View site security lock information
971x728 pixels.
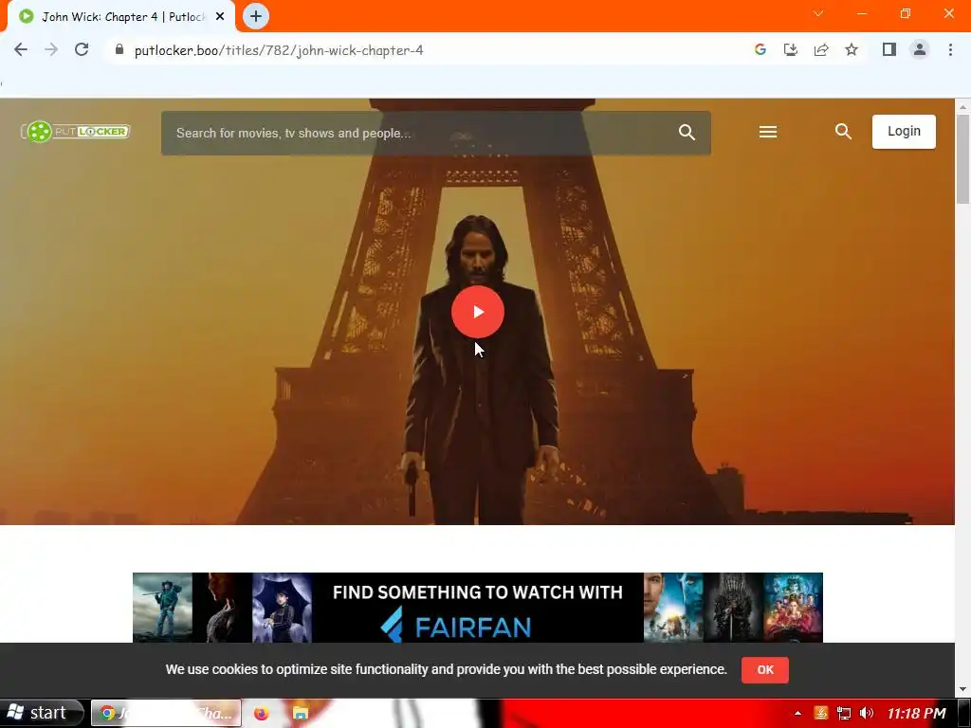[x=119, y=49]
